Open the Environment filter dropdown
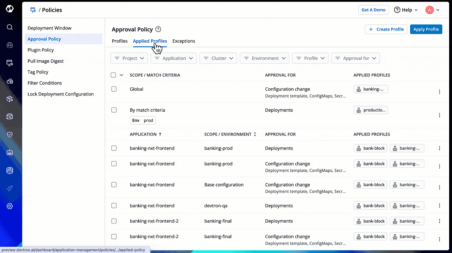 point(264,58)
